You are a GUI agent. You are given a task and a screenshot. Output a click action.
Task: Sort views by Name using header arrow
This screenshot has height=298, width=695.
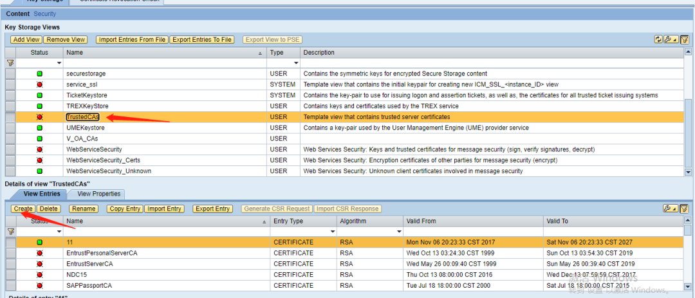pos(260,53)
